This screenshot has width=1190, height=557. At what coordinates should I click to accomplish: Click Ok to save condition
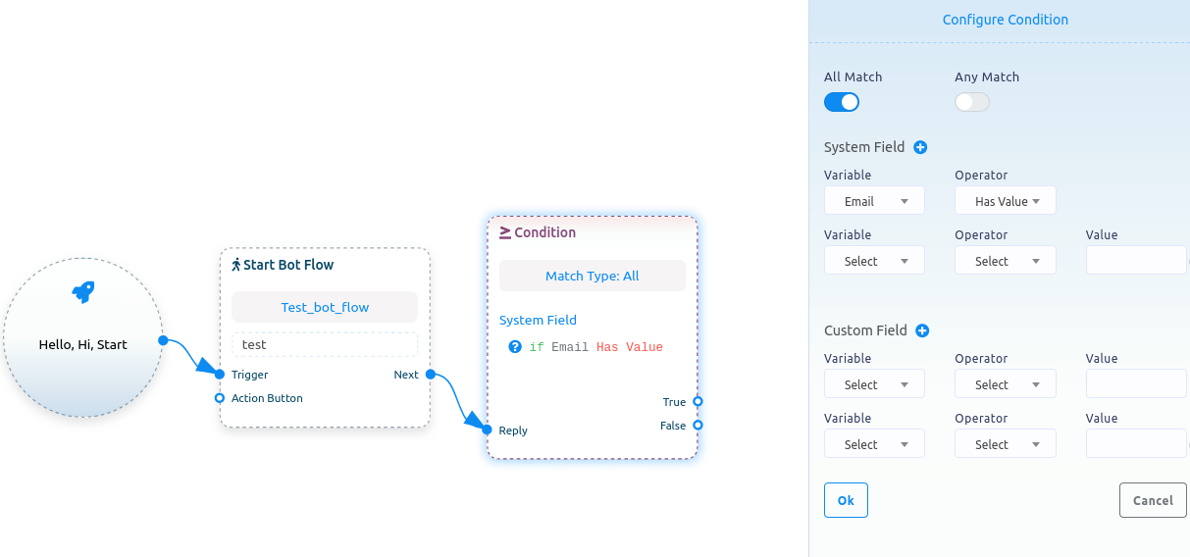tap(846, 500)
